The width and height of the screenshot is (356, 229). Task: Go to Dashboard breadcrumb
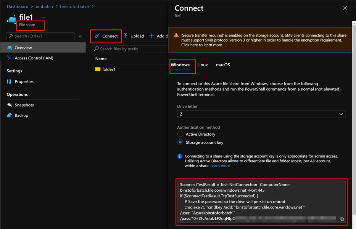tap(18, 6)
